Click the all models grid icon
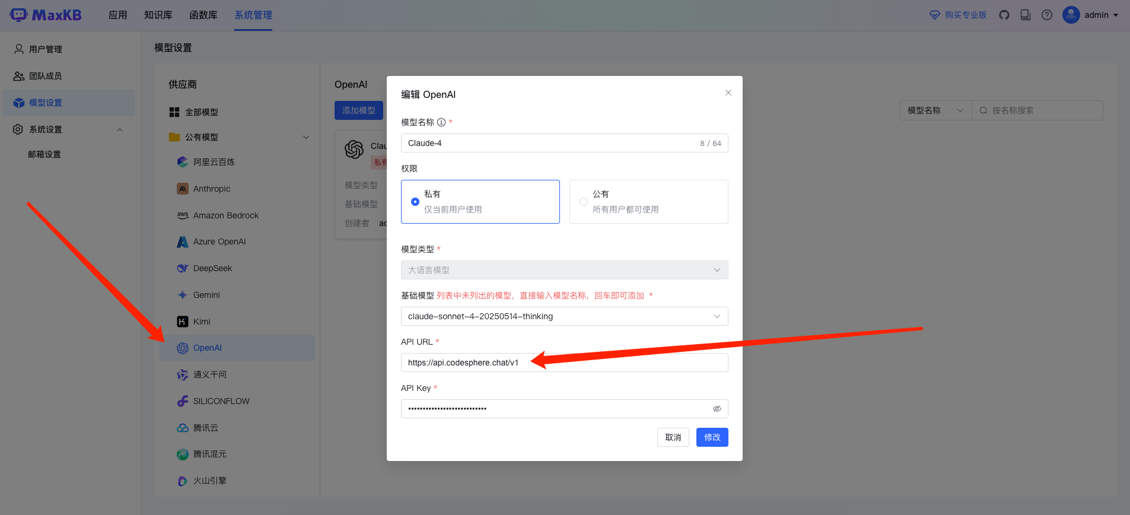 174,112
